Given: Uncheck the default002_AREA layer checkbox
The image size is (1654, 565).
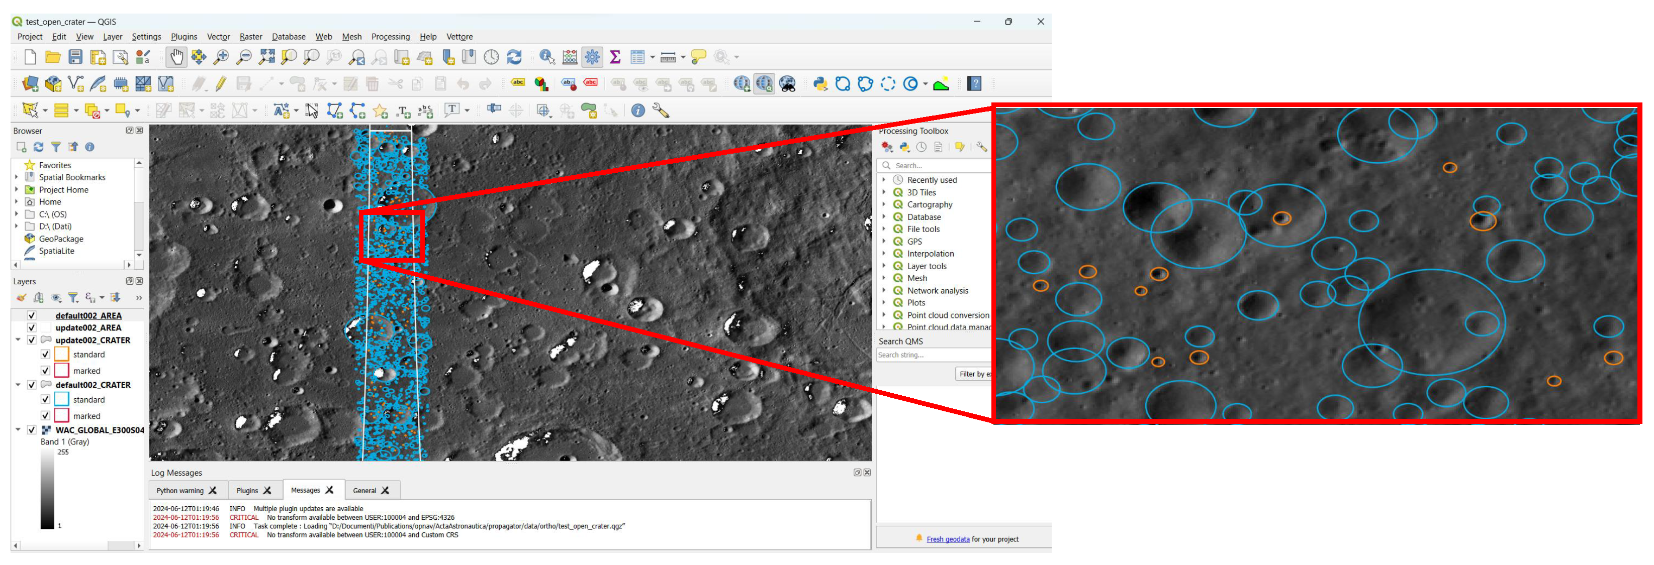Looking at the screenshot, I should click(32, 315).
